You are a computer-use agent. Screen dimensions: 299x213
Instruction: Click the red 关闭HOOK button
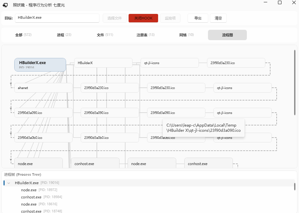coord(143,18)
